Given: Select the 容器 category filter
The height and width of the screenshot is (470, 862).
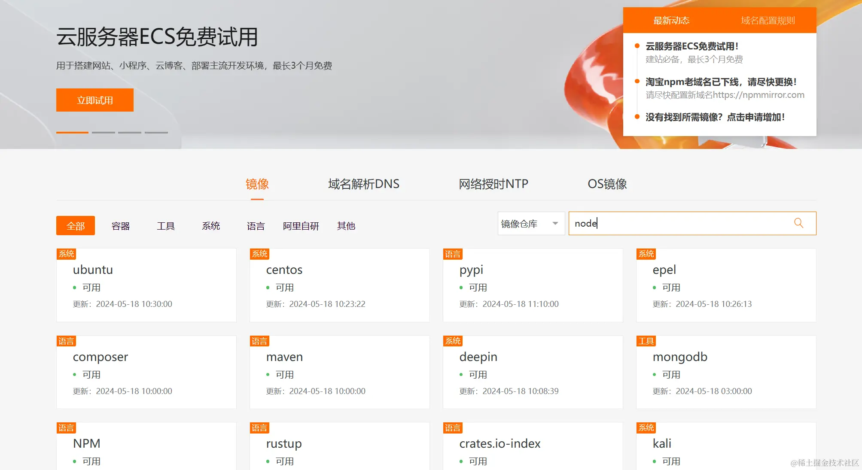Looking at the screenshot, I should pyautogui.click(x=120, y=226).
